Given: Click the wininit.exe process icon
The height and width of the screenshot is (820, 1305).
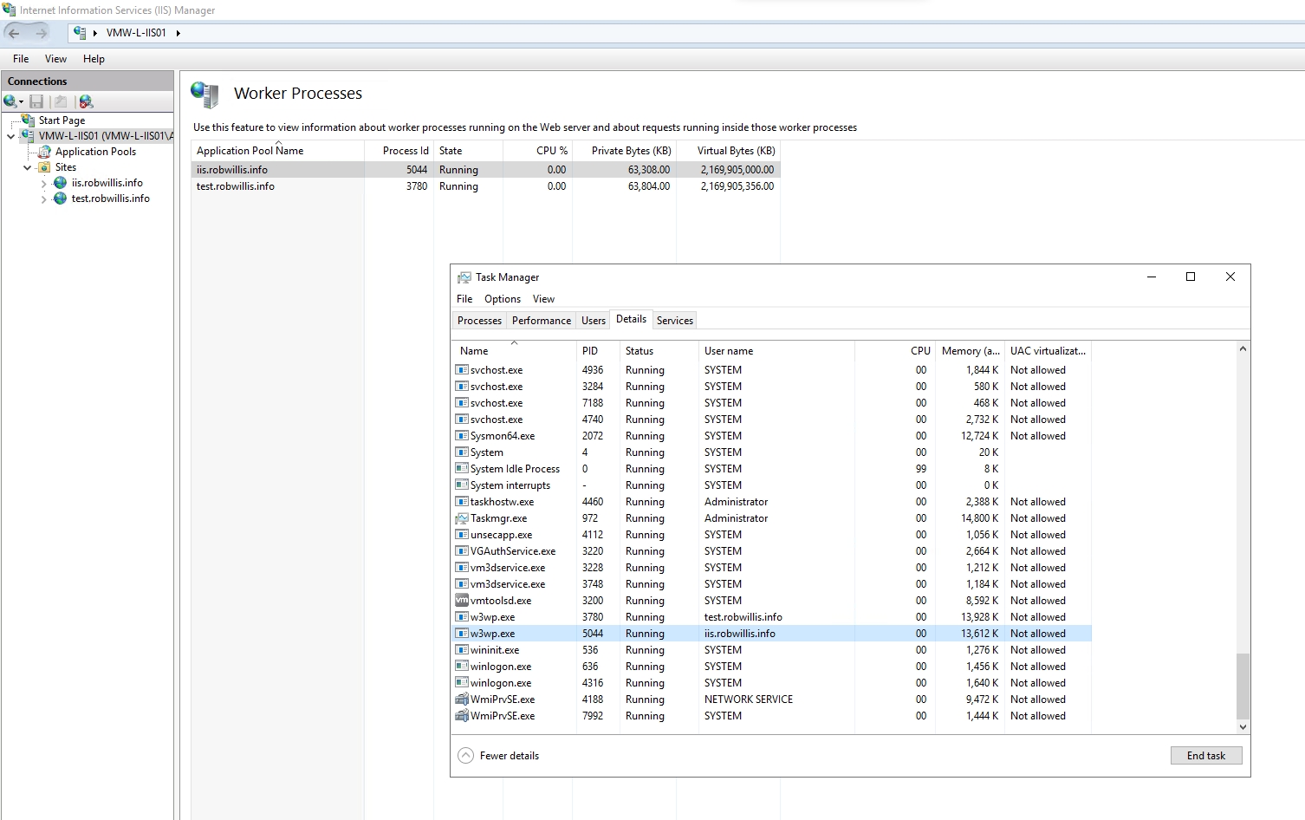Looking at the screenshot, I should (462, 650).
